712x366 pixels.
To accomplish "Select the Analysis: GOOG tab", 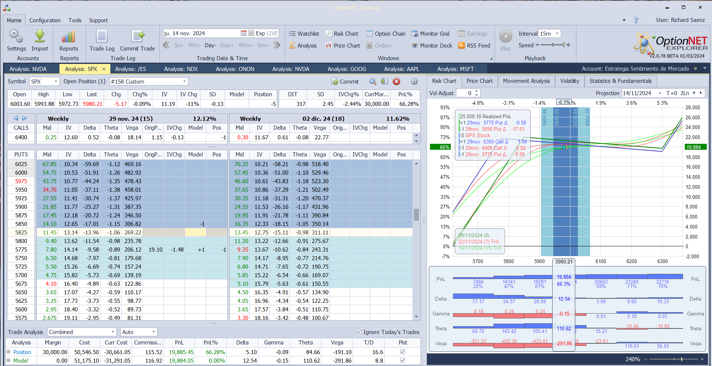I will tap(347, 69).
